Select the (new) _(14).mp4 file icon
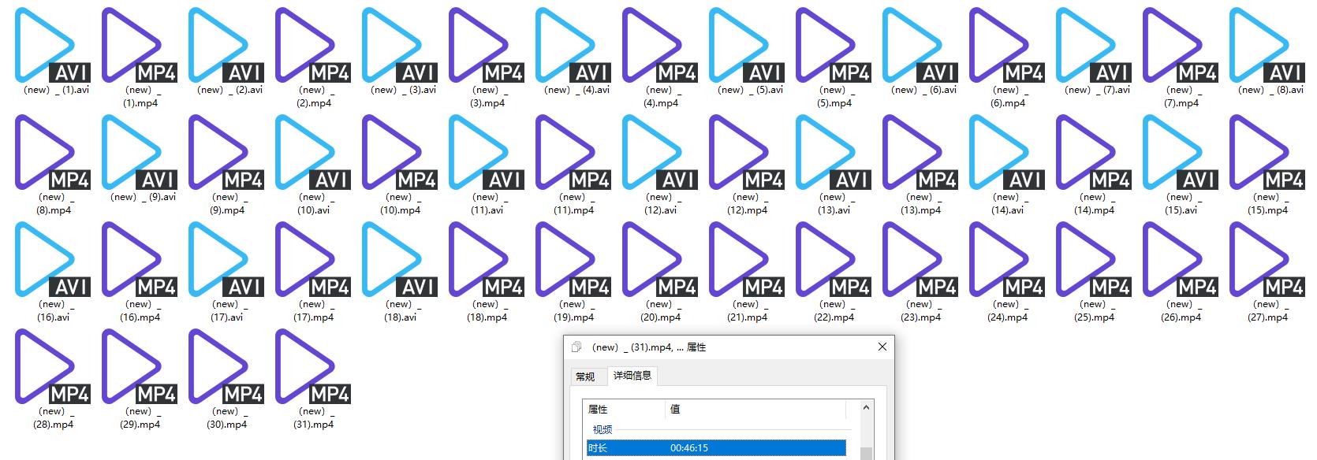The height and width of the screenshot is (460, 1317). pos(1093,152)
